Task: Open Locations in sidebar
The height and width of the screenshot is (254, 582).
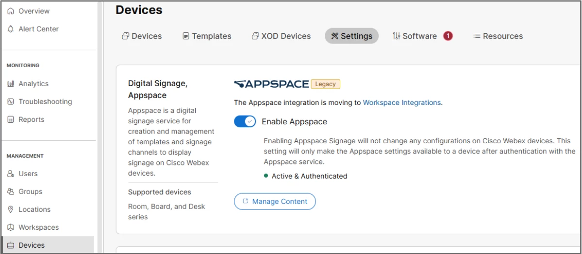Action: 34,209
